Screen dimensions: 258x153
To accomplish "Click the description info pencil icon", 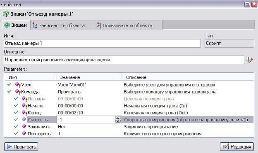I will [249, 60].
